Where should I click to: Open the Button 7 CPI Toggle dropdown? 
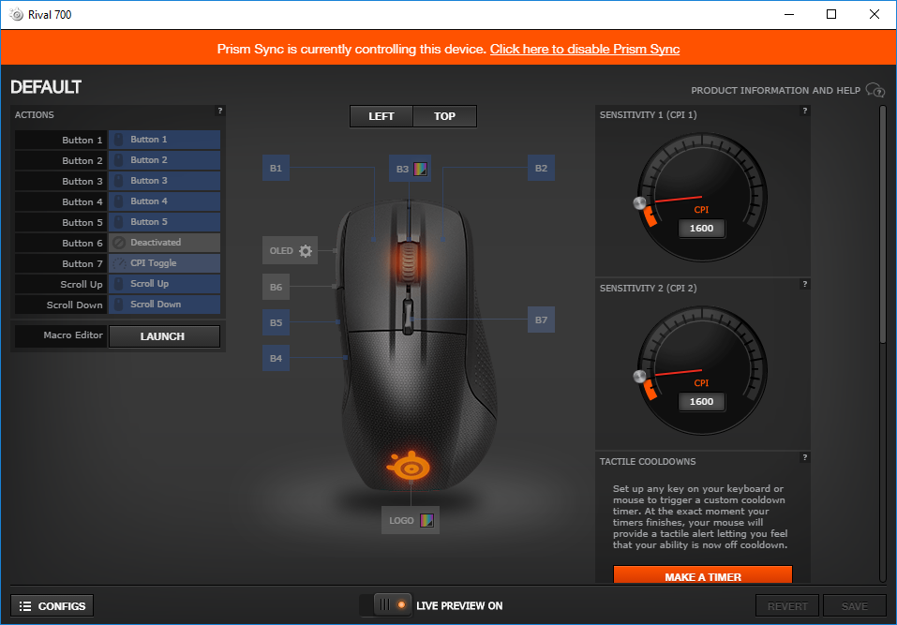pos(165,263)
